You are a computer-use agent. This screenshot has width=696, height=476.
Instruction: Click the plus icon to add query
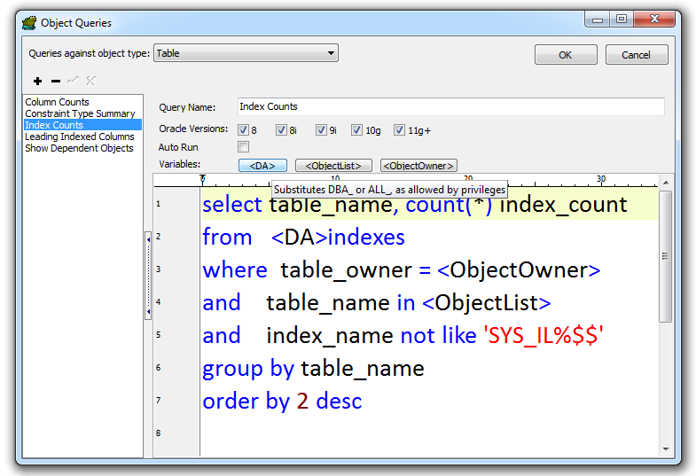tap(38, 82)
